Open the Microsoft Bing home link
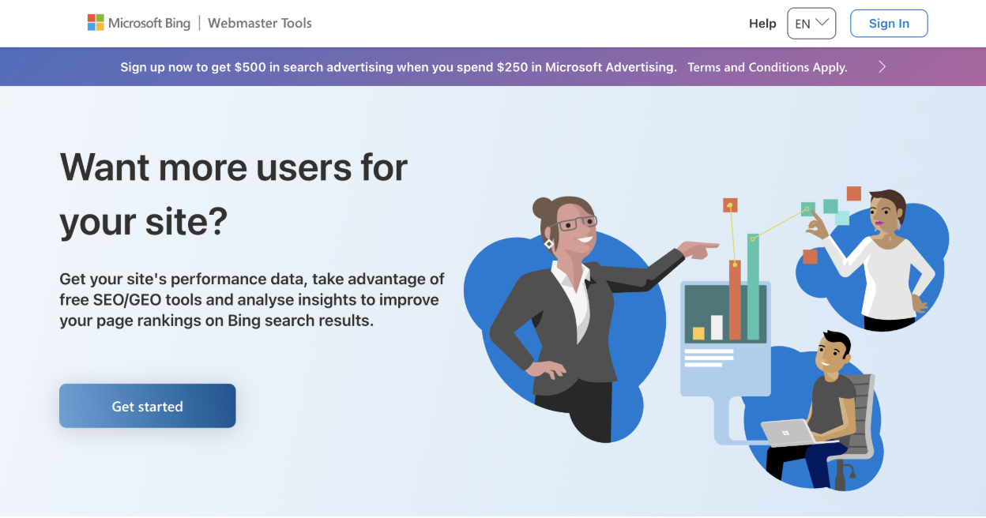Viewport: 986px width, 518px height. 139,23
